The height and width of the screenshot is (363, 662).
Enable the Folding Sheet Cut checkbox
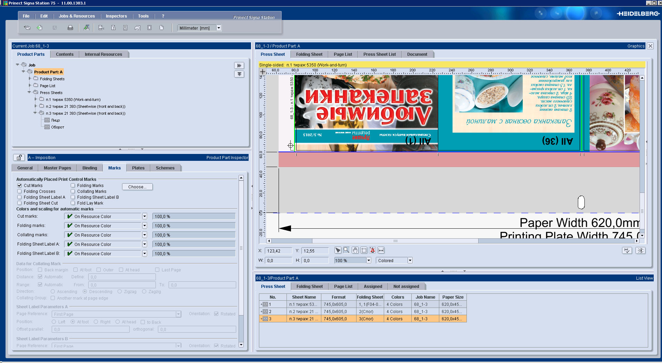point(20,203)
